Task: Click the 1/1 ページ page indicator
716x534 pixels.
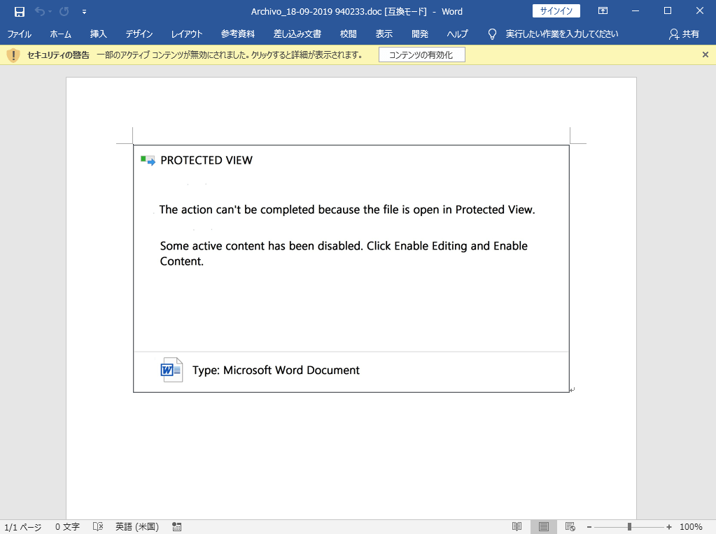Action: (23, 527)
